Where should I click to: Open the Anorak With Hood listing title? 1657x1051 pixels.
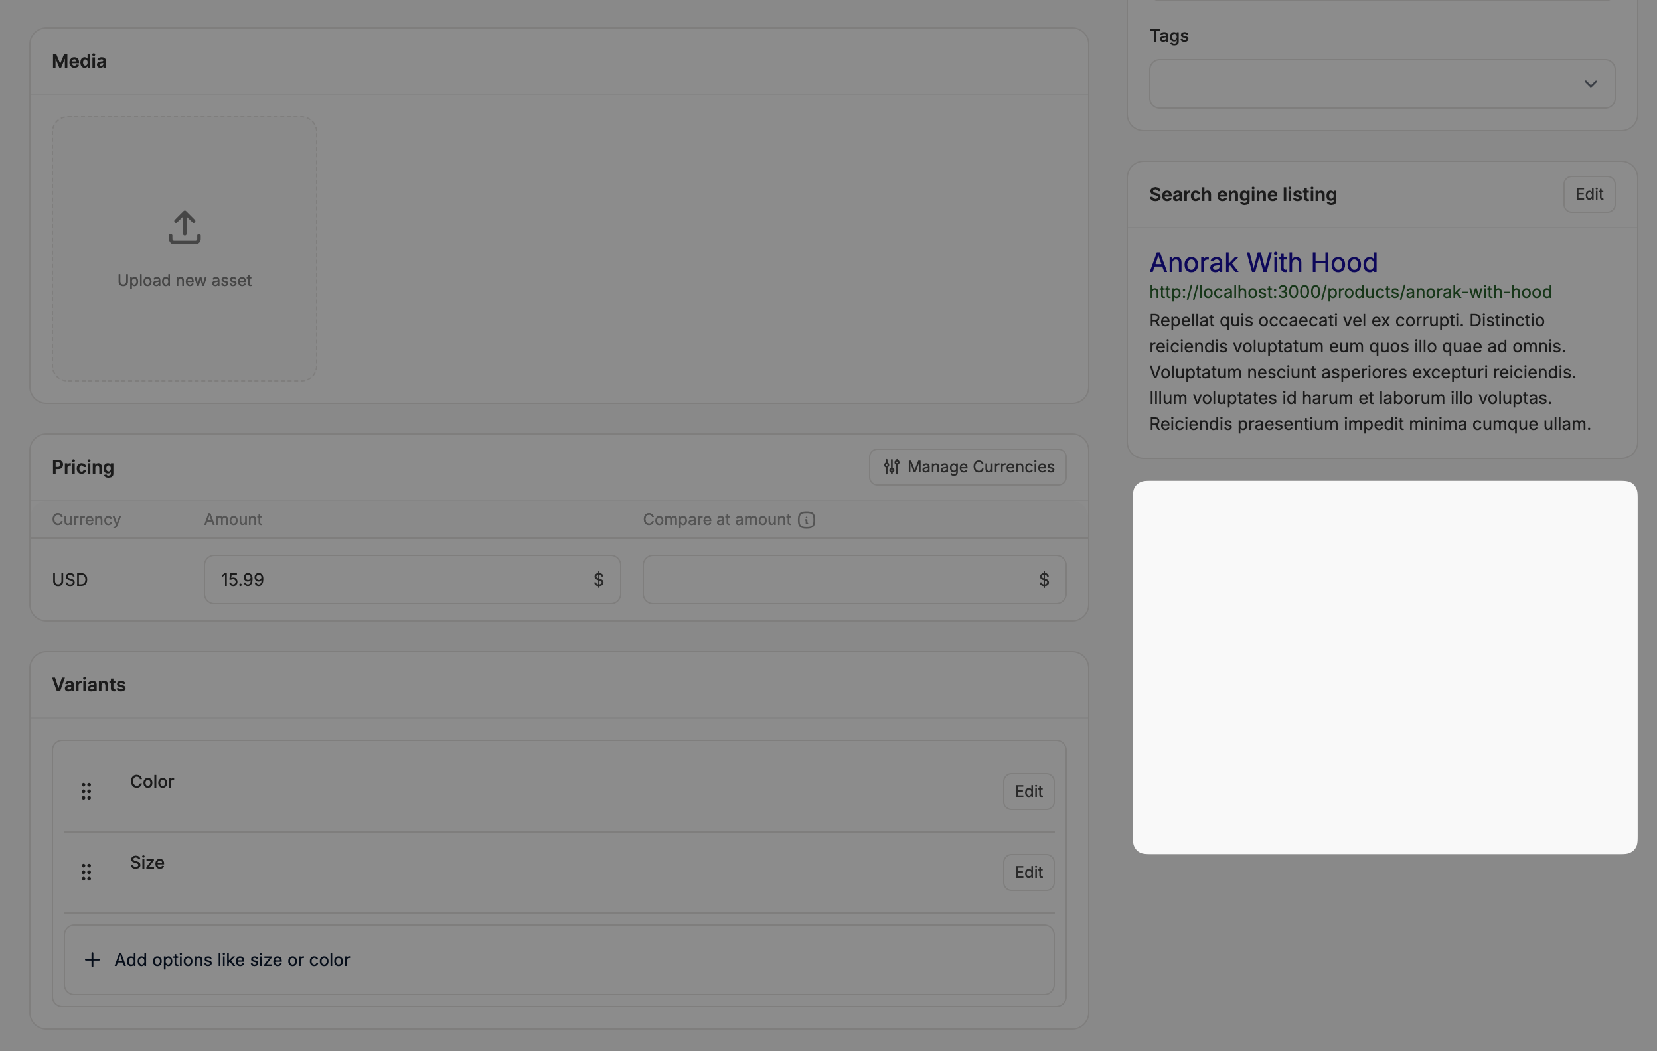pyautogui.click(x=1263, y=263)
